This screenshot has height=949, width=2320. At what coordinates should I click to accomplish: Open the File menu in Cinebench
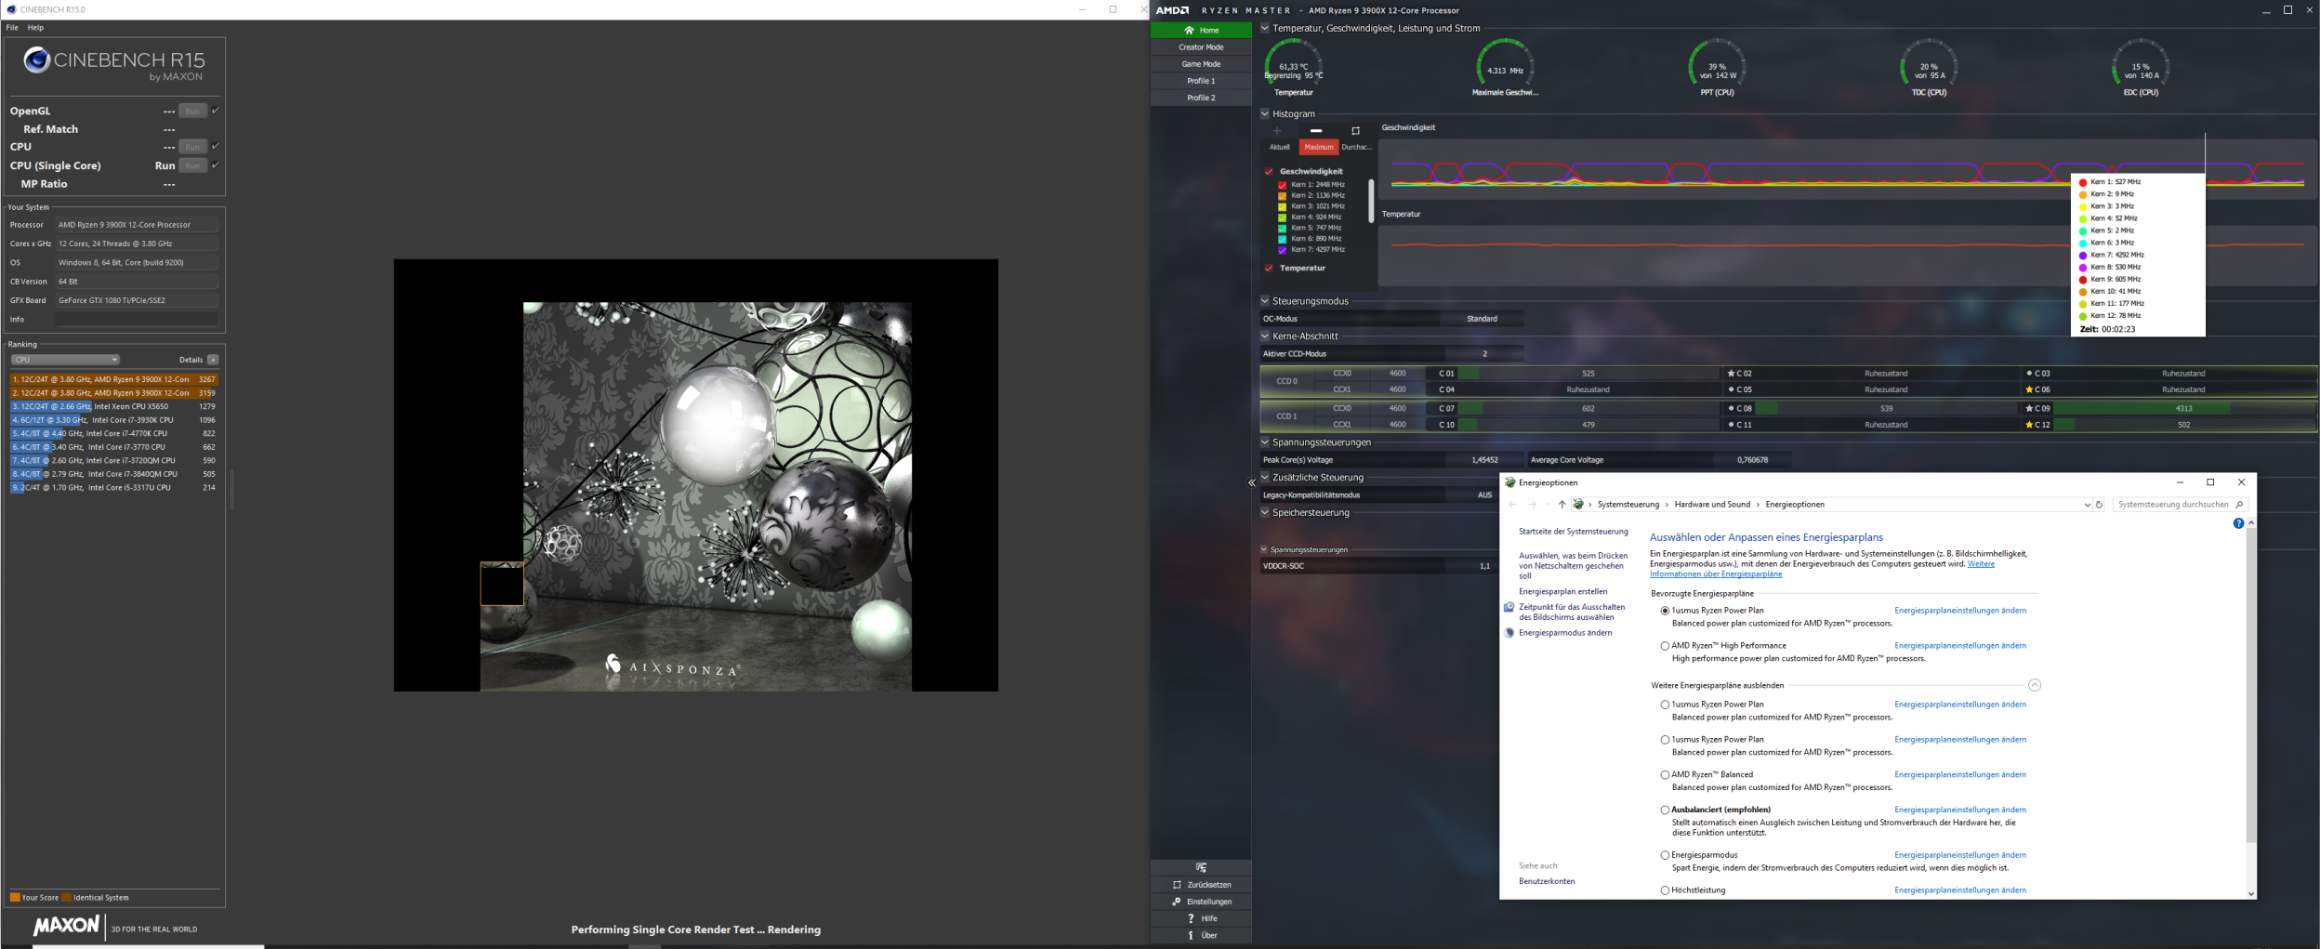pyautogui.click(x=12, y=28)
